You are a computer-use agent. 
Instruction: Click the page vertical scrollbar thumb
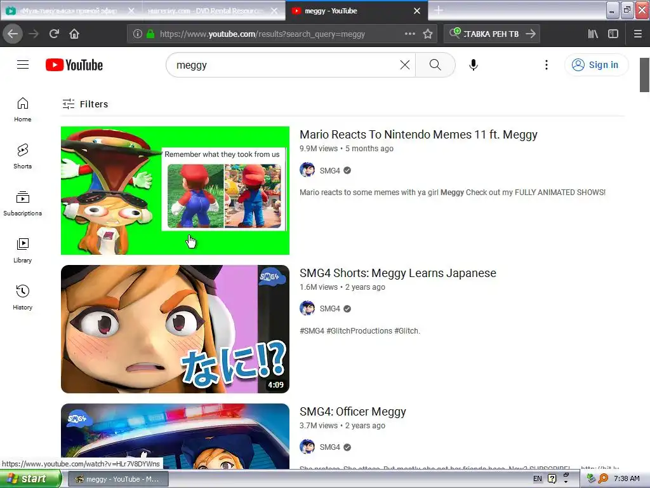pyautogui.click(x=644, y=75)
